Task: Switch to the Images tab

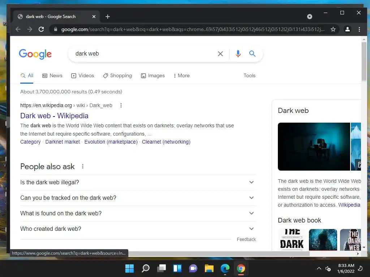Action: (153, 76)
